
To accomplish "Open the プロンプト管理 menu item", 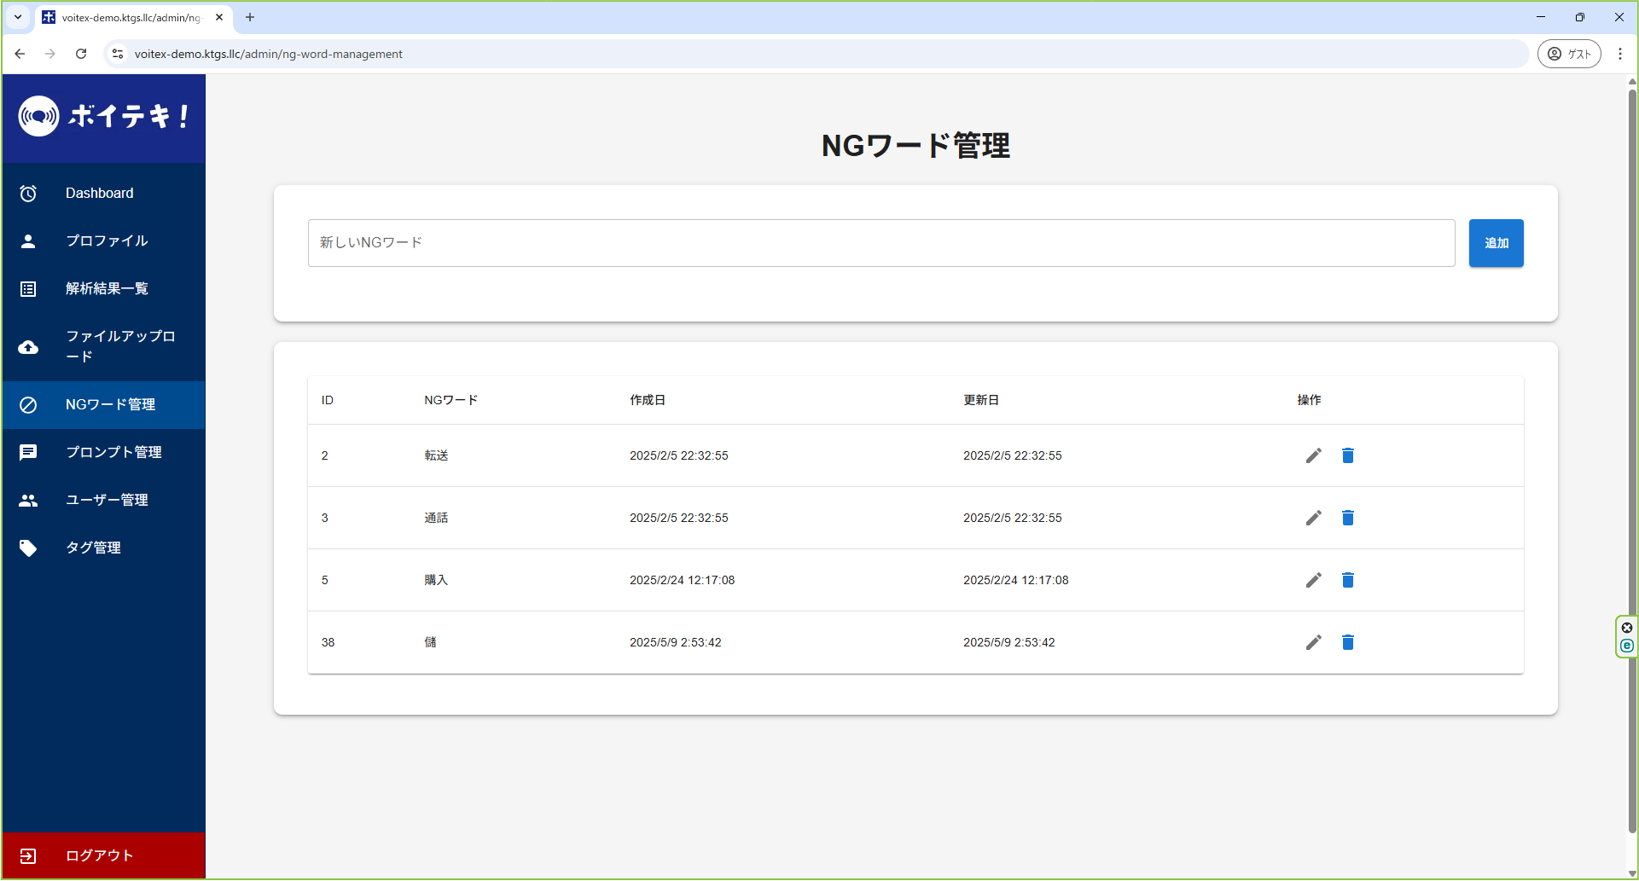I will click(x=104, y=453).
